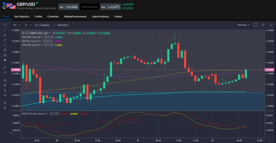Image resolution: width=276 pixels, height=143 pixels.
Task: Click the pink 1.41666 price label on right axis
Action: point(270,70)
